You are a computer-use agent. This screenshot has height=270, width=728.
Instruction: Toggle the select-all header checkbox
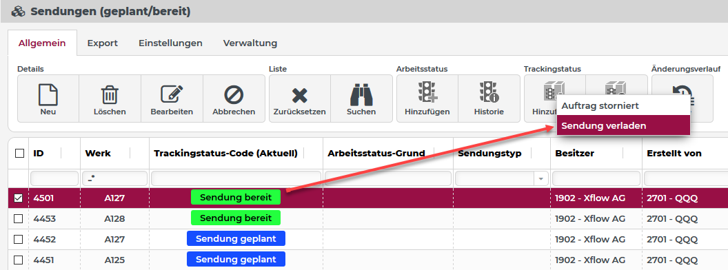click(x=19, y=154)
